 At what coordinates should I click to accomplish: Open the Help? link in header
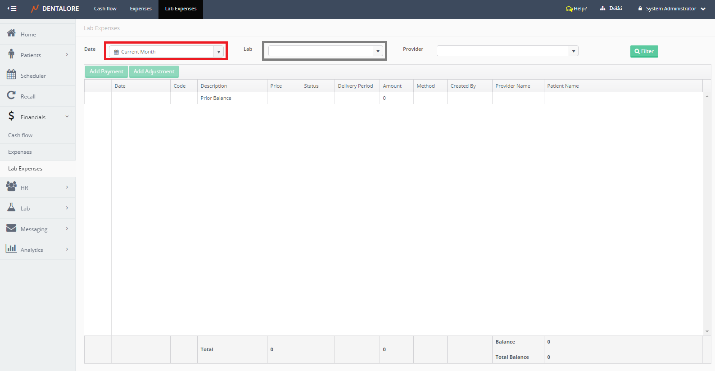pyautogui.click(x=576, y=9)
